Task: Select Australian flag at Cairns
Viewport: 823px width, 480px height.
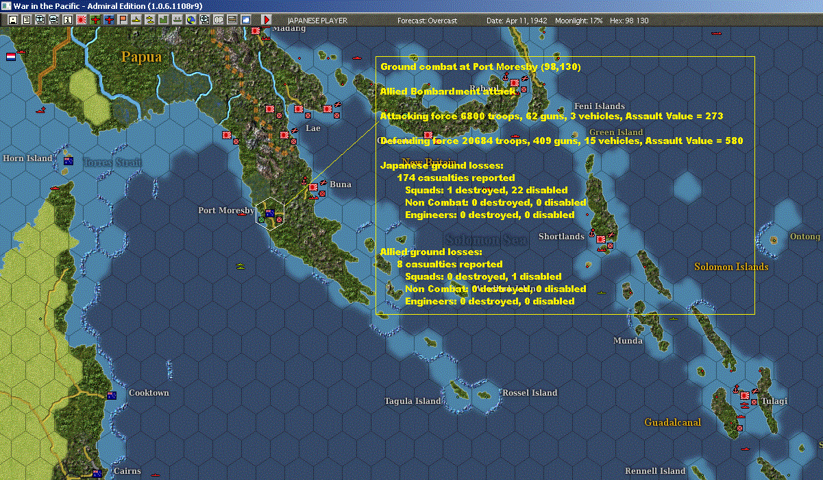Action: tap(97, 473)
